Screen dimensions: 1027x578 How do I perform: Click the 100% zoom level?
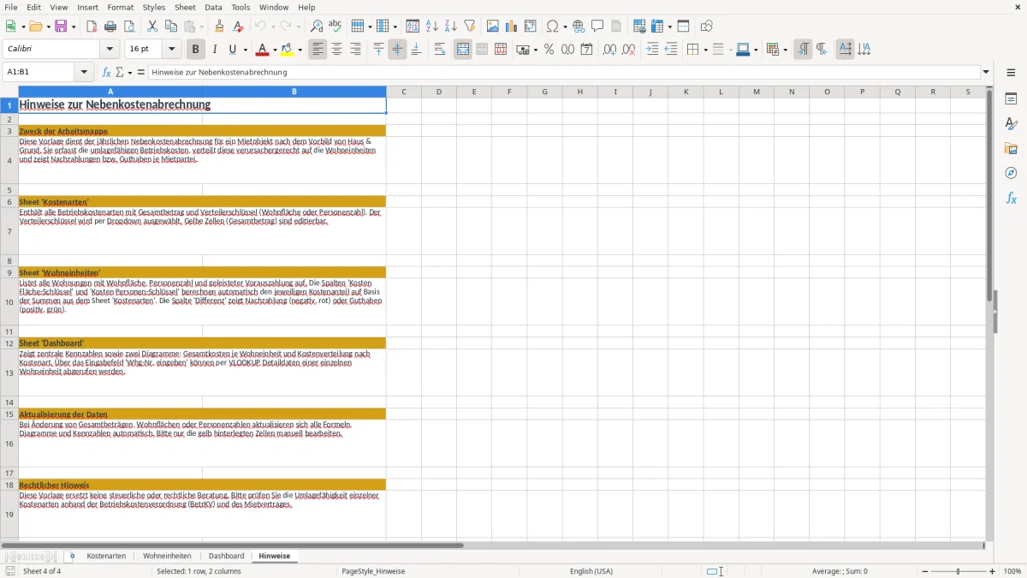tap(1012, 571)
